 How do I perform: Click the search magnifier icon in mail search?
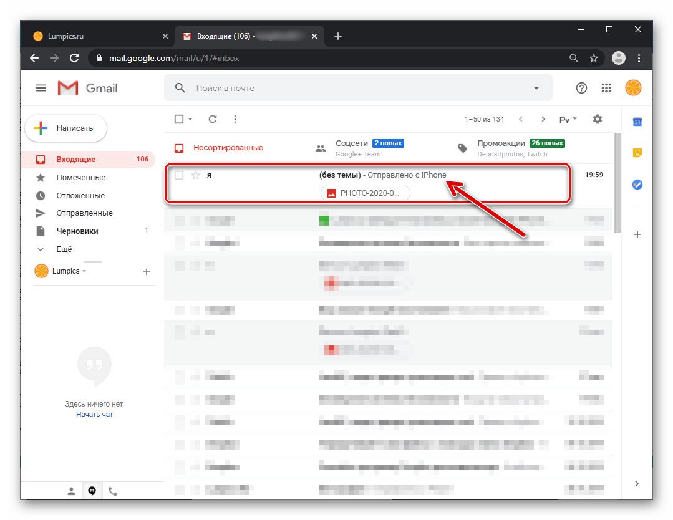coord(180,88)
